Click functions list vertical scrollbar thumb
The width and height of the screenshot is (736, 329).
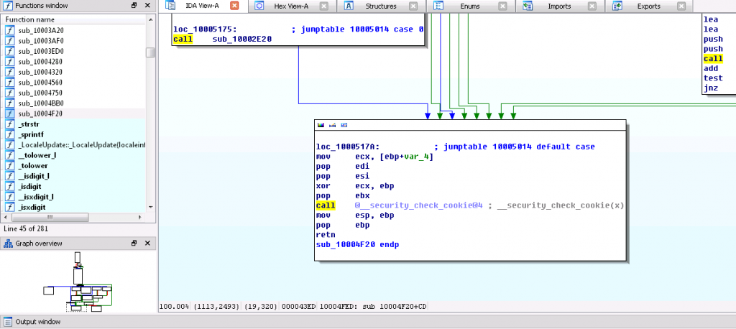pyautogui.click(x=151, y=52)
